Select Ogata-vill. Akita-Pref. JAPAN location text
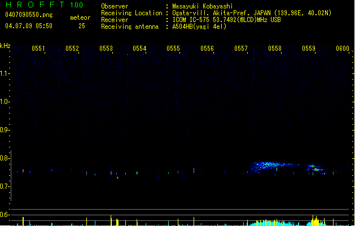The height and width of the screenshot is (226, 355). (252, 13)
